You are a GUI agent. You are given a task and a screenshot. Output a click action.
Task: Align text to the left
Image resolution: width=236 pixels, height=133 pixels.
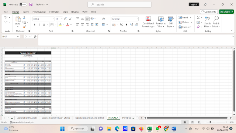[x=78, y=25]
